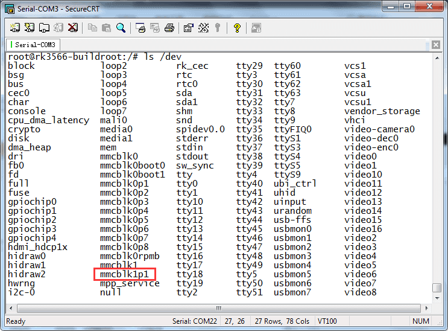The image size is (448, 331).
Task: Click the horizontal scrollbar thumb
Action: pyautogui.click(x=218, y=307)
